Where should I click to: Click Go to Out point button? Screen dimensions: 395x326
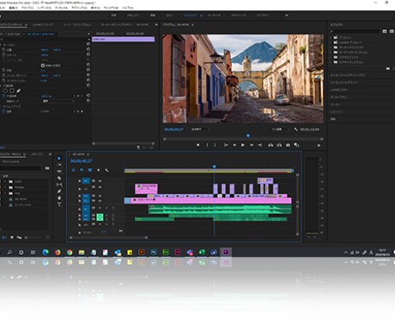pyautogui.click(x=260, y=145)
